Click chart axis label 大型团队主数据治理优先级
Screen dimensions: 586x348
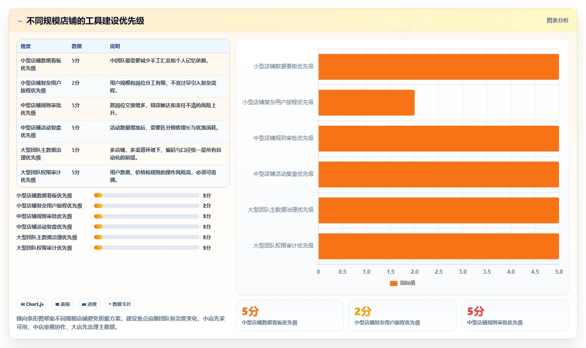281,210
